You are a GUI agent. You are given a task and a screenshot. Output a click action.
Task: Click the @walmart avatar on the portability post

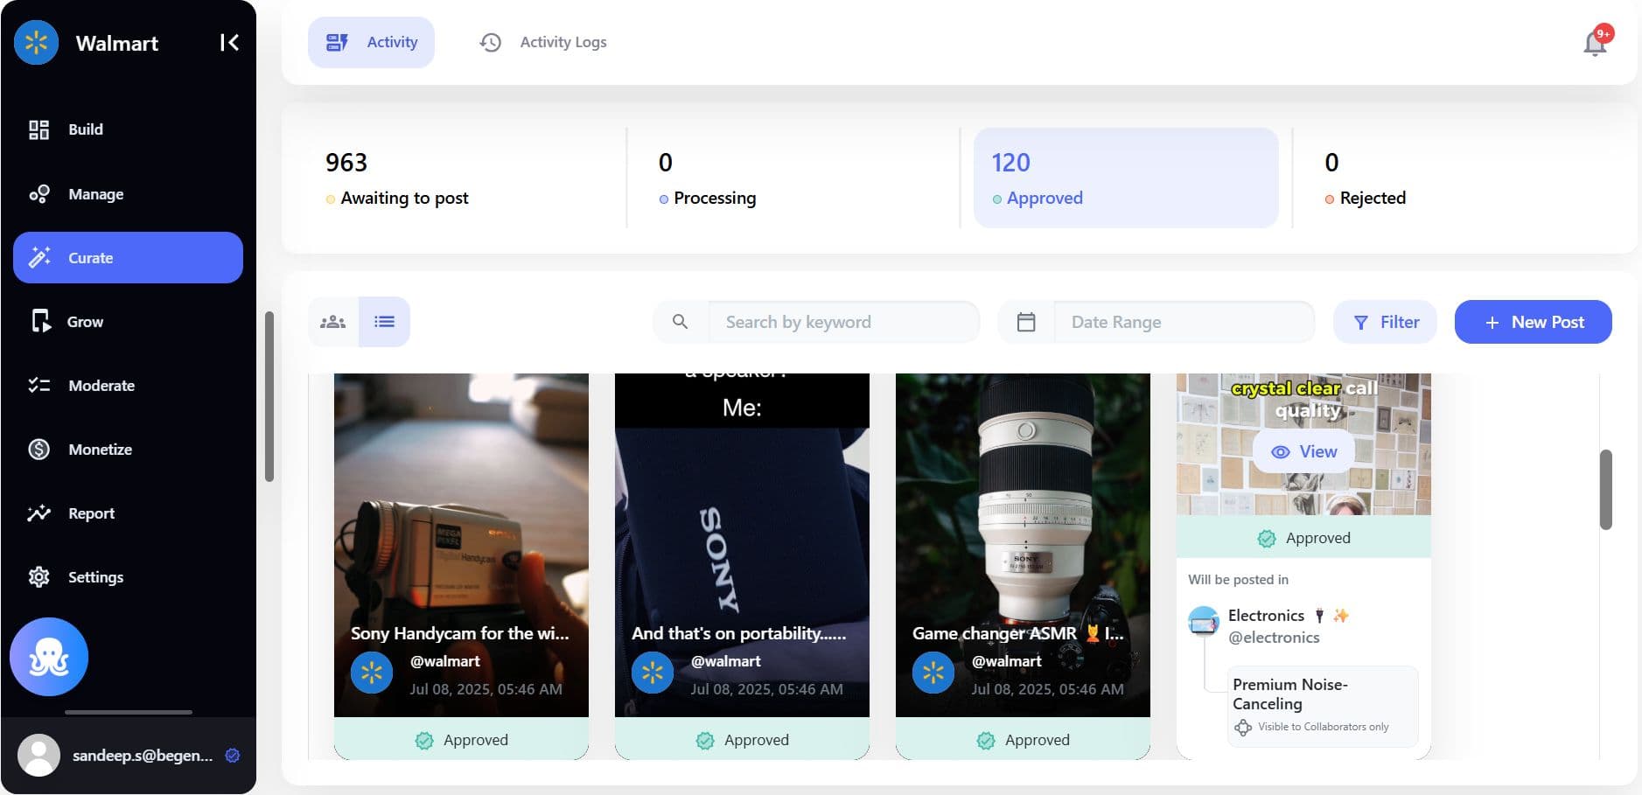point(653,673)
